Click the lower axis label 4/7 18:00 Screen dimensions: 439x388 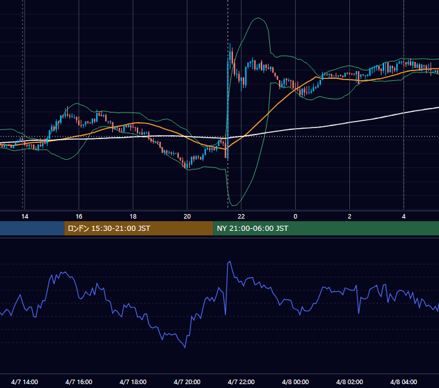coord(133,382)
